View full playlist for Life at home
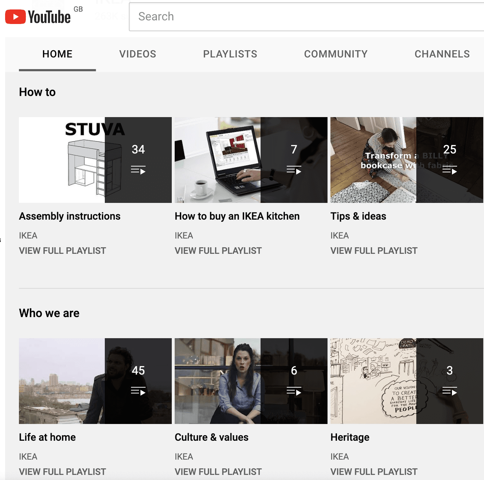Image resolution: width=484 pixels, height=480 pixels. (x=62, y=472)
